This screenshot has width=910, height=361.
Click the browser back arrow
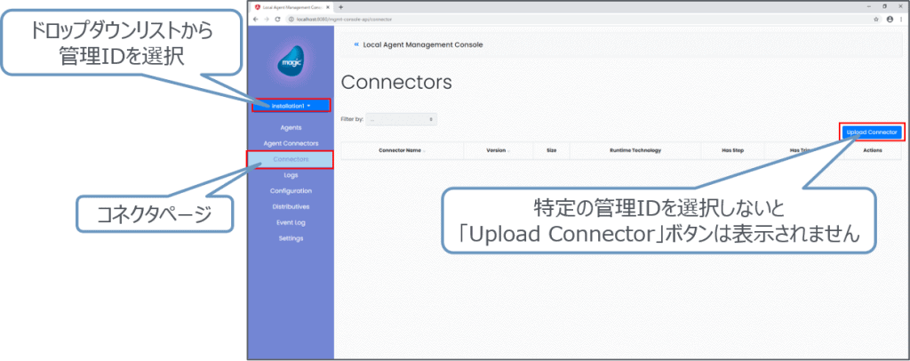pyautogui.click(x=255, y=18)
